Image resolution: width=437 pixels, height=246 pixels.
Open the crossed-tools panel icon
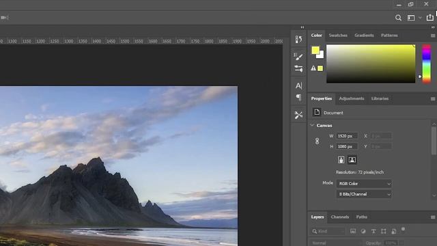(x=298, y=115)
